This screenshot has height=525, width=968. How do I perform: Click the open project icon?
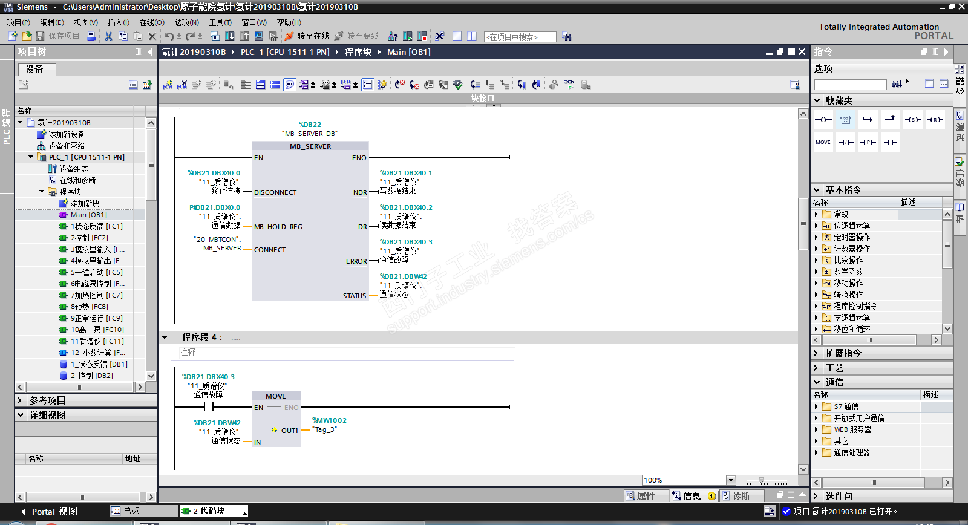tap(27, 36)
